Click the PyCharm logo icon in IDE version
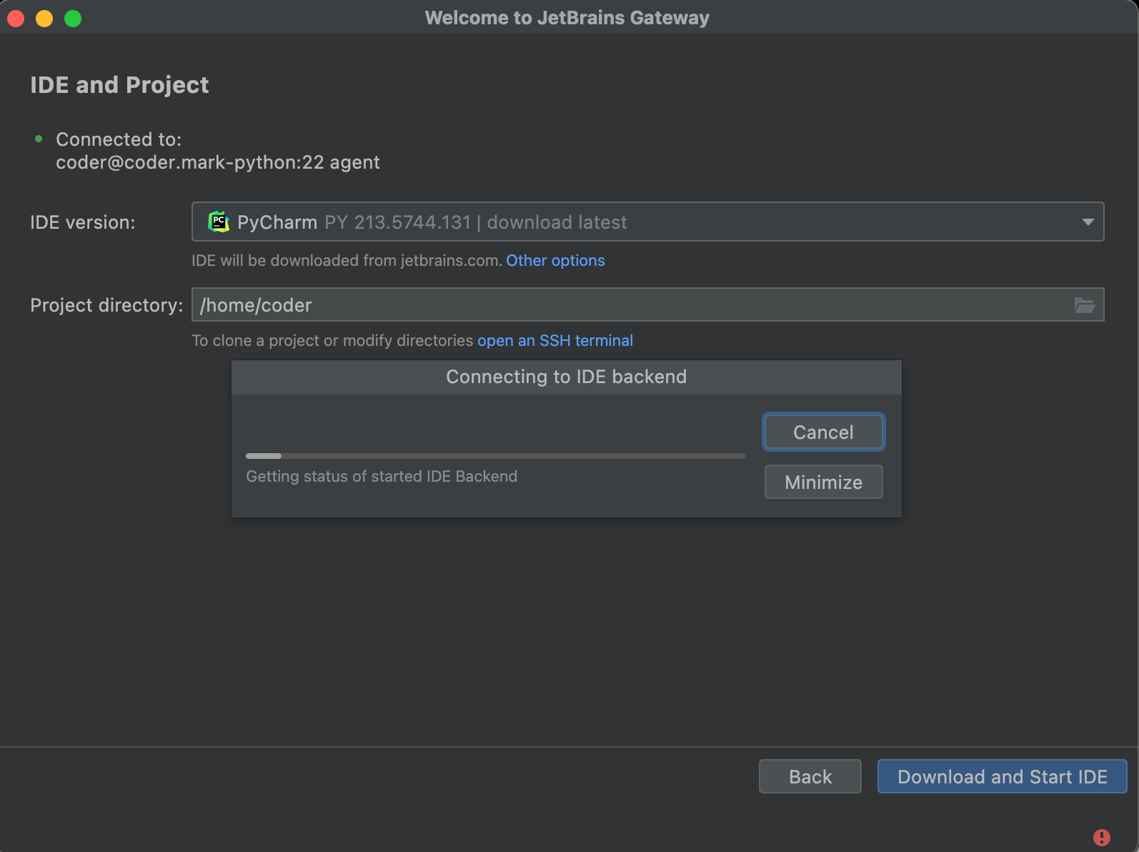The image size is (1139, 852). pyautogui.click(x=218, y=222)
